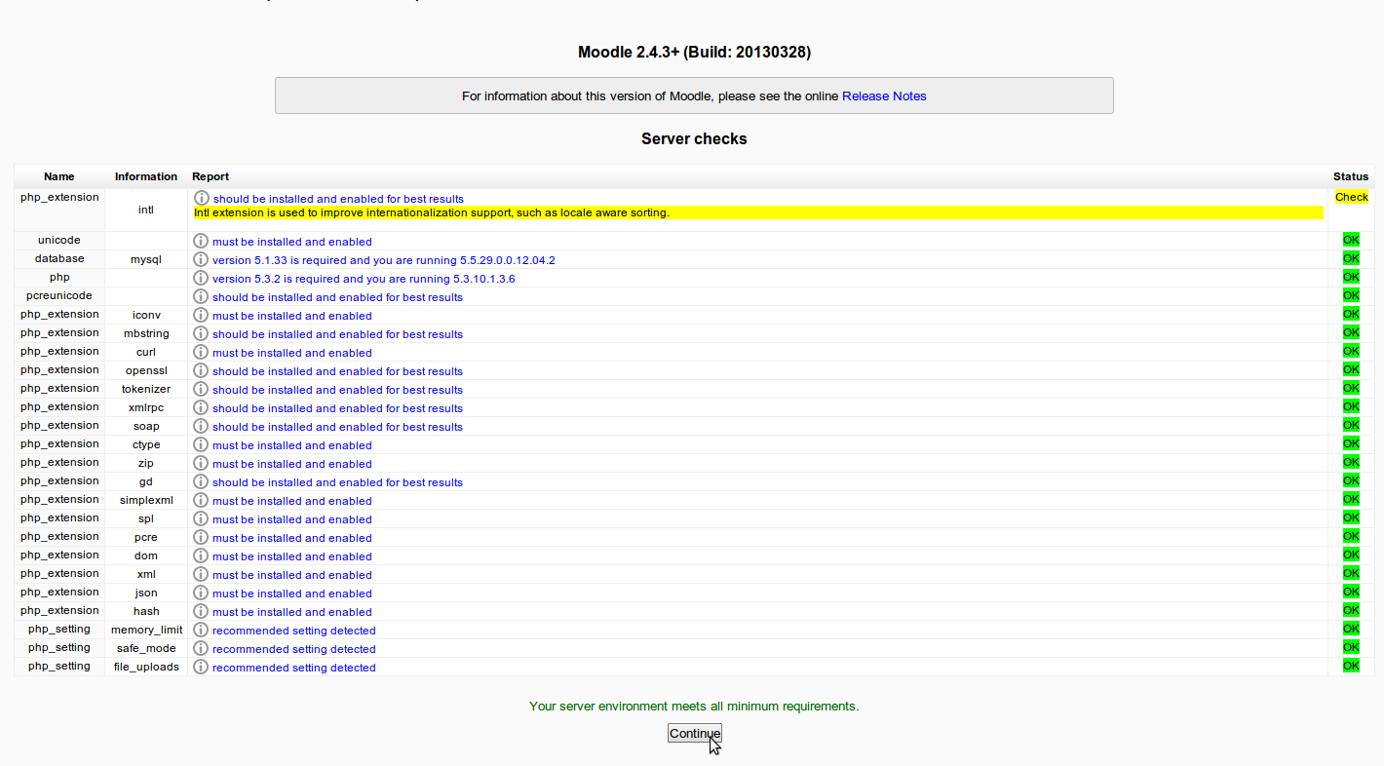Click the info icon in the dom row
Viewport: 1384px width, 766px height.
click(x=201, y=555)
